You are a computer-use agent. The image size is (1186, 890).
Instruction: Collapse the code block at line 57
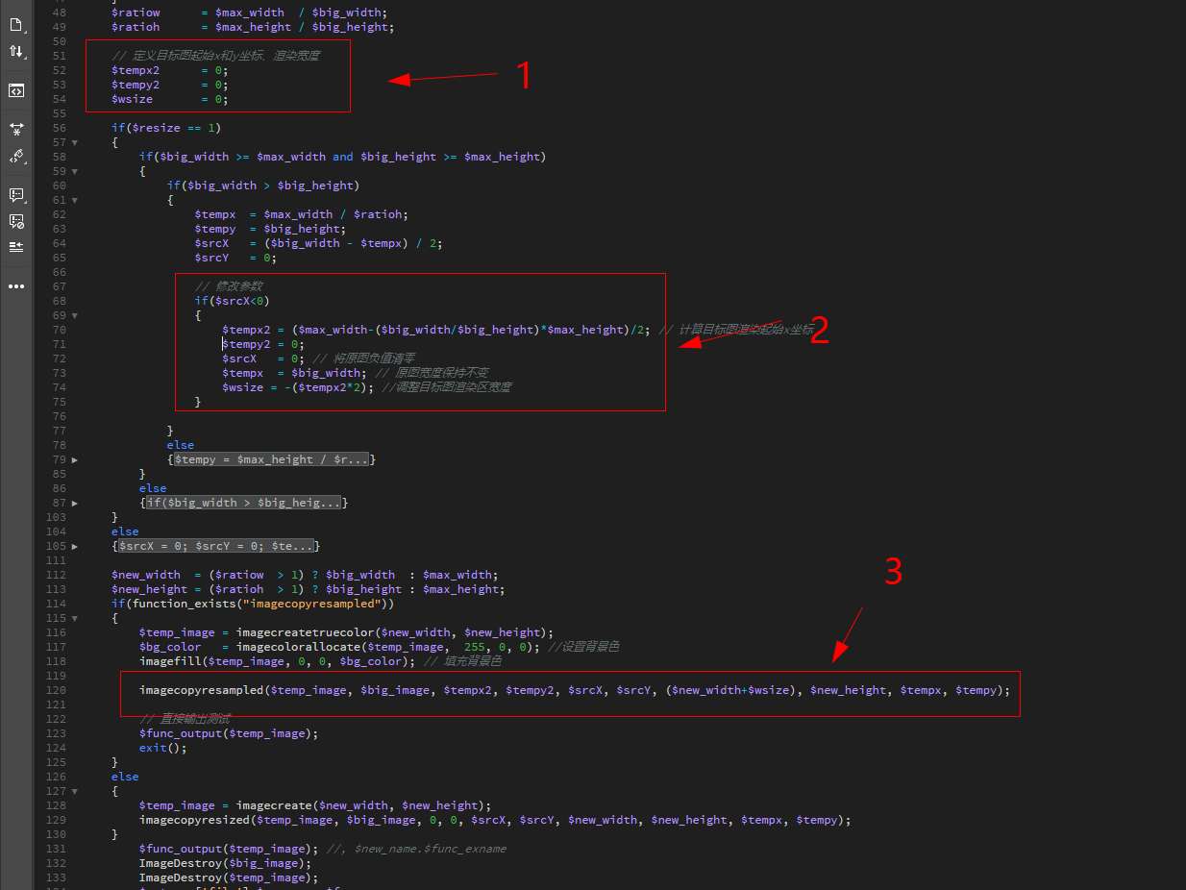[x=75, y=142]
